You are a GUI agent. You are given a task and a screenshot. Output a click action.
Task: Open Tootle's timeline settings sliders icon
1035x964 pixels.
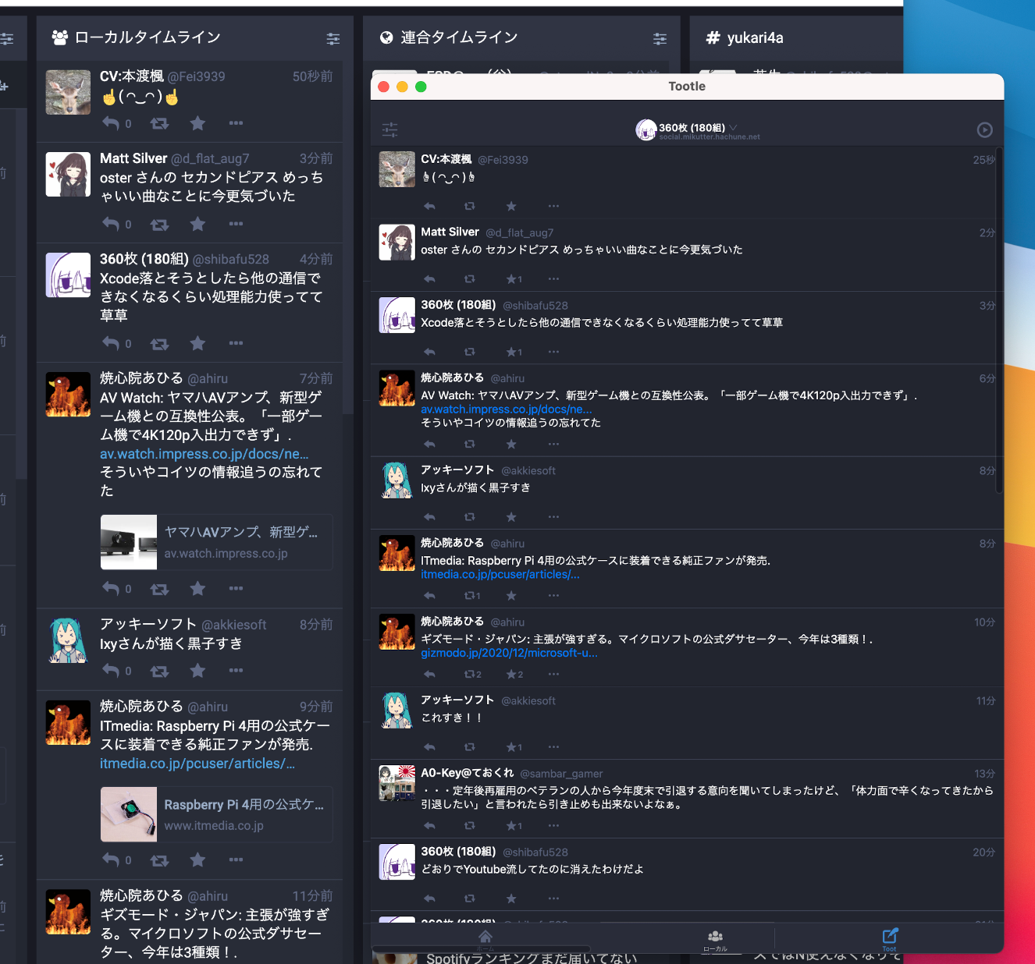click(390, 130)
